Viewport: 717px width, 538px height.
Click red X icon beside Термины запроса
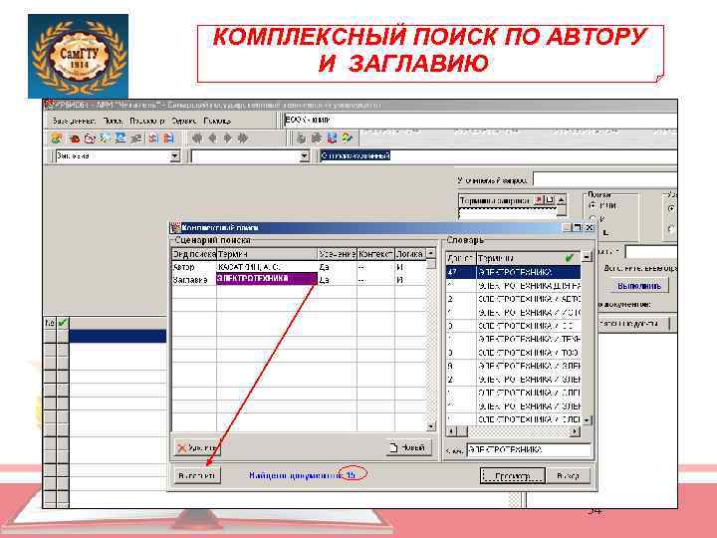(x=539, y=200)
